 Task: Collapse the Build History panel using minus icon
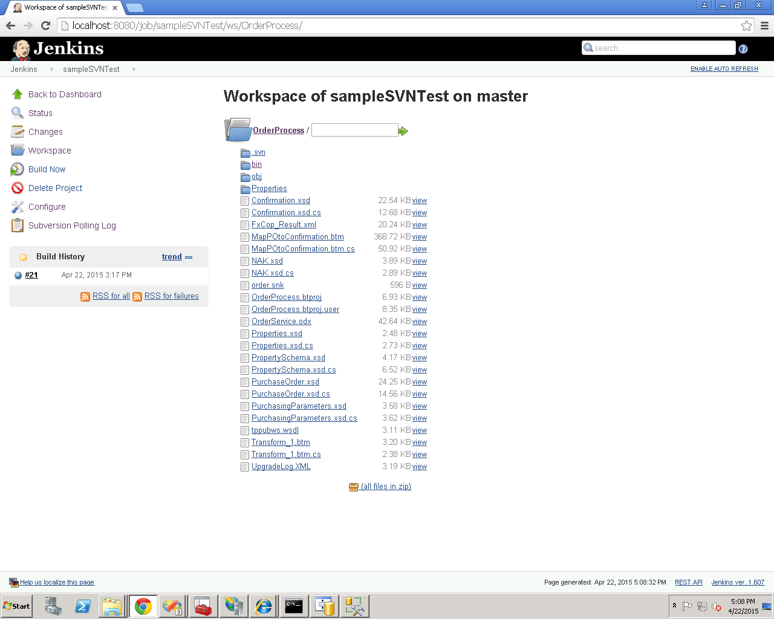pos(189,258)
